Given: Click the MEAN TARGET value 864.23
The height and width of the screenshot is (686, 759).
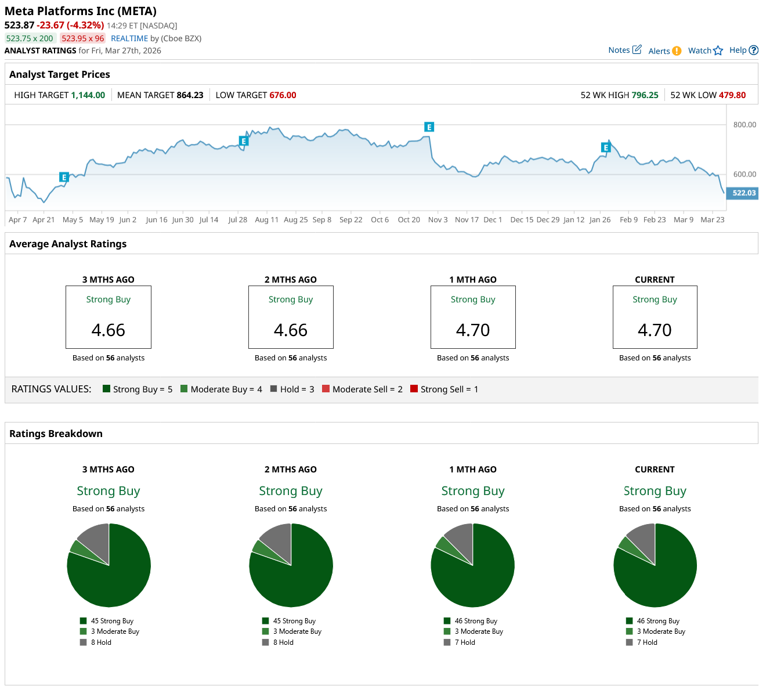Looking at the screenshot, I should [x=190, y=95].
